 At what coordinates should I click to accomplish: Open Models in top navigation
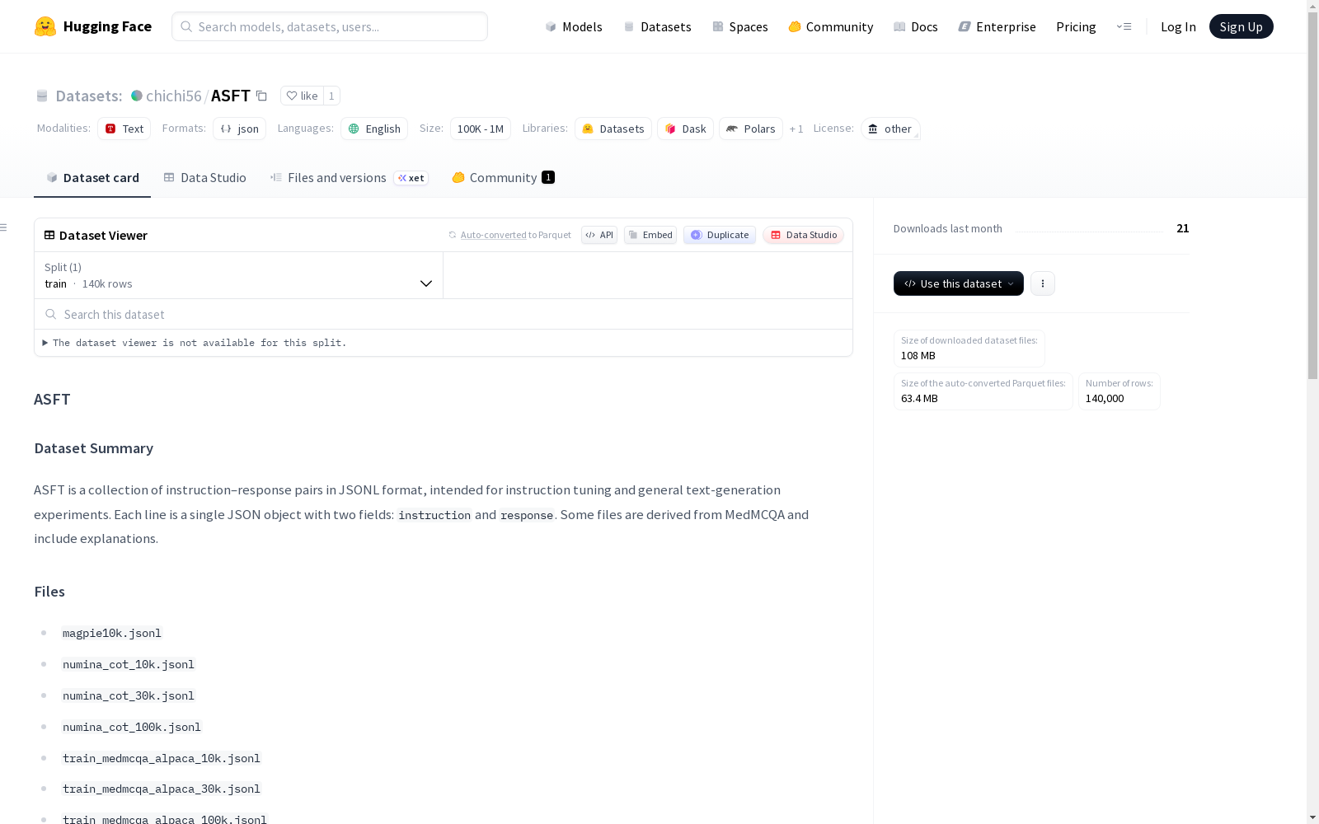[x=574, y=26]
